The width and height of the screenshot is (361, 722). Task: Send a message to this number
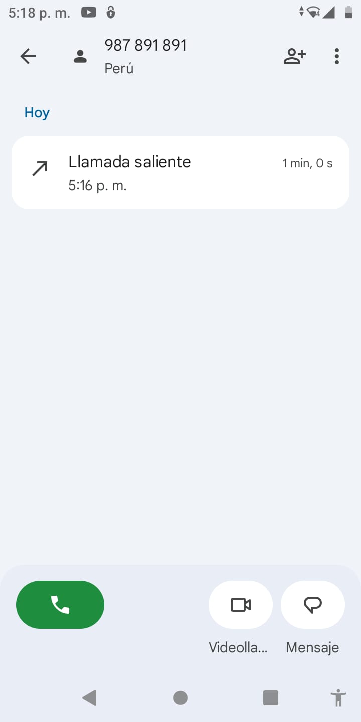click(x=313, y=605)
